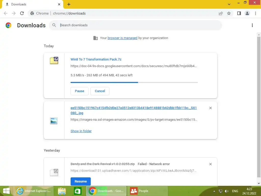Click the page vertical scrollbar
Image resolution: width=261 pixels, height=196 pixels.
coord(259,107)
